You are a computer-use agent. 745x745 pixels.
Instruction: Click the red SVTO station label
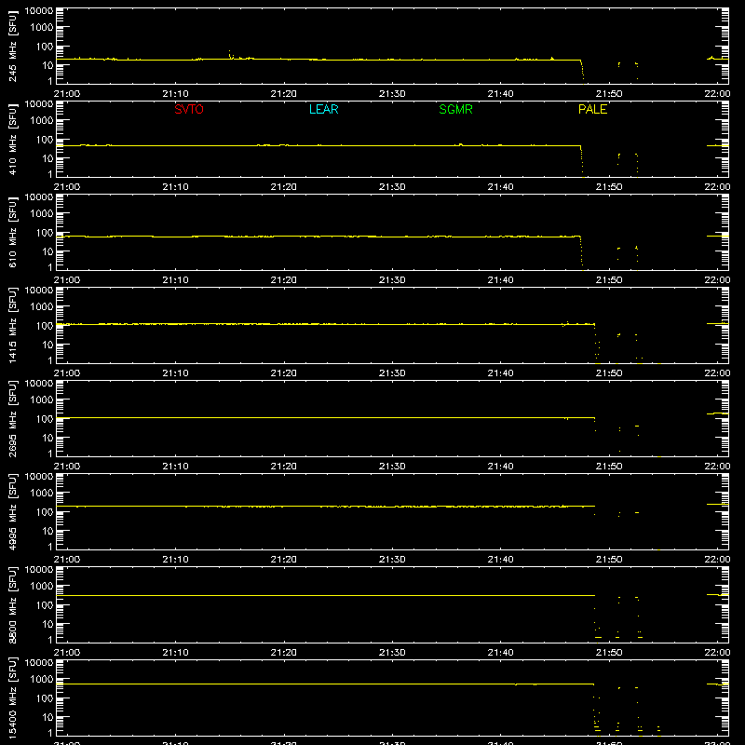(189, 109)
